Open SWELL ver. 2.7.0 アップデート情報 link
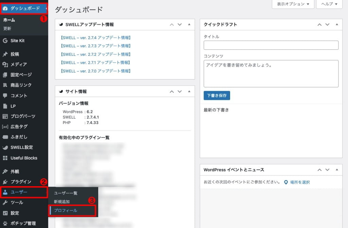The width and height of the screenshot is (348, 228). [95, 71]
